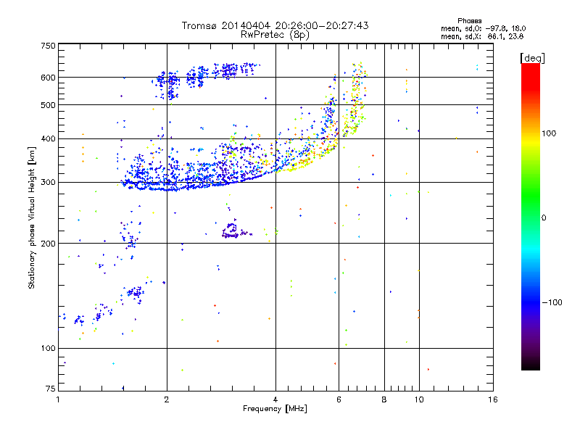Click the y-axis tick label '750'
The image size is (580, 435).
click(x=48, y=46)
